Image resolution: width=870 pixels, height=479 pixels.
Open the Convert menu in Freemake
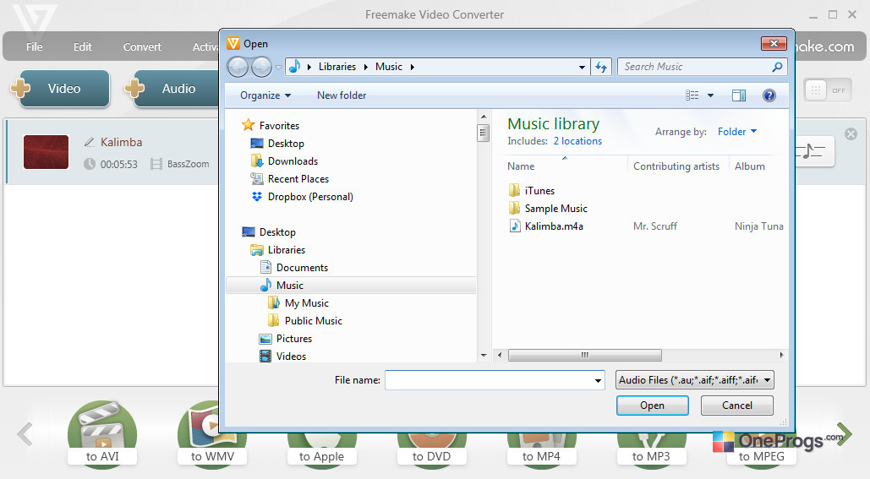[142, 47]
